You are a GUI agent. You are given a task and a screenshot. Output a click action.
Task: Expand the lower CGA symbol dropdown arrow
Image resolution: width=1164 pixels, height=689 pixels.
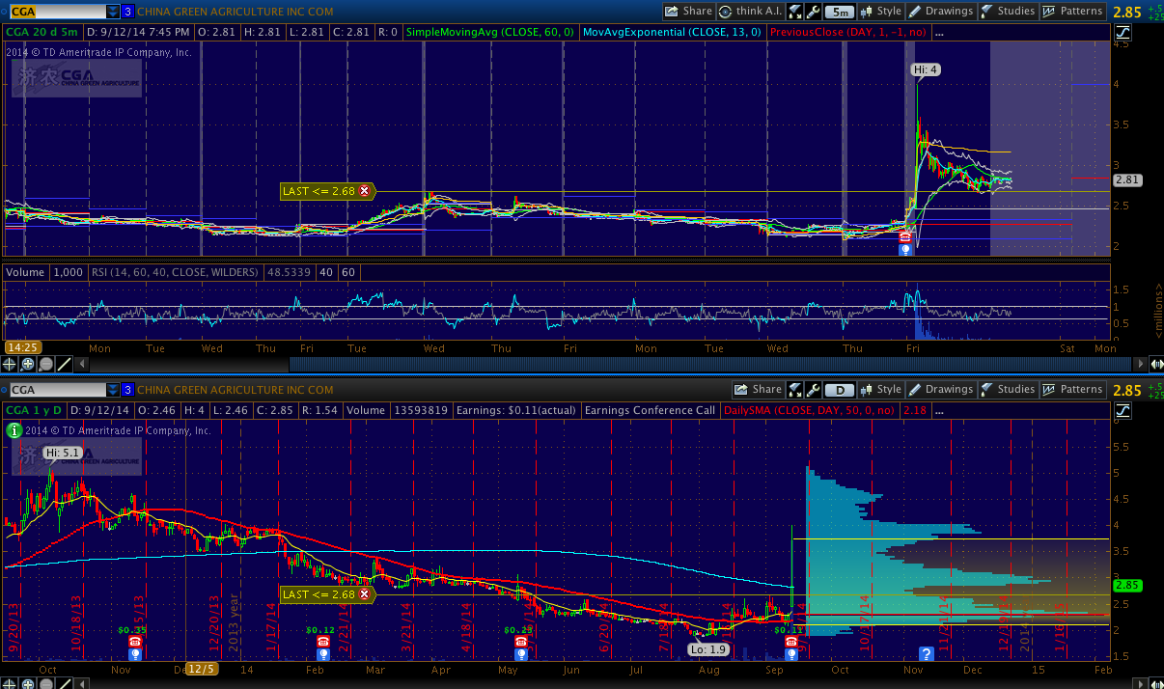point(114,390)
